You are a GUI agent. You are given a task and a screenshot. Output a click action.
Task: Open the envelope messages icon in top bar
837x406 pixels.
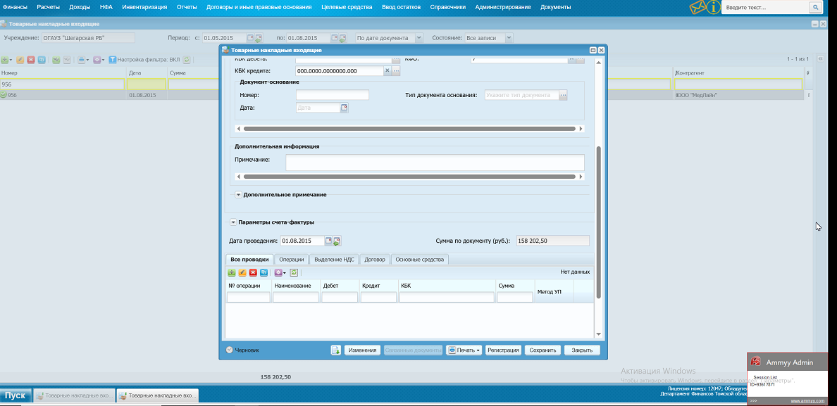697,8
